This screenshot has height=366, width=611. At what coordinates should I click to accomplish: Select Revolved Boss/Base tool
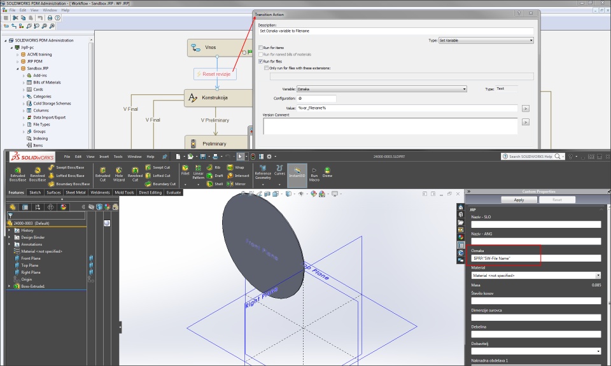pyautogui.click(x=38, y=174)
